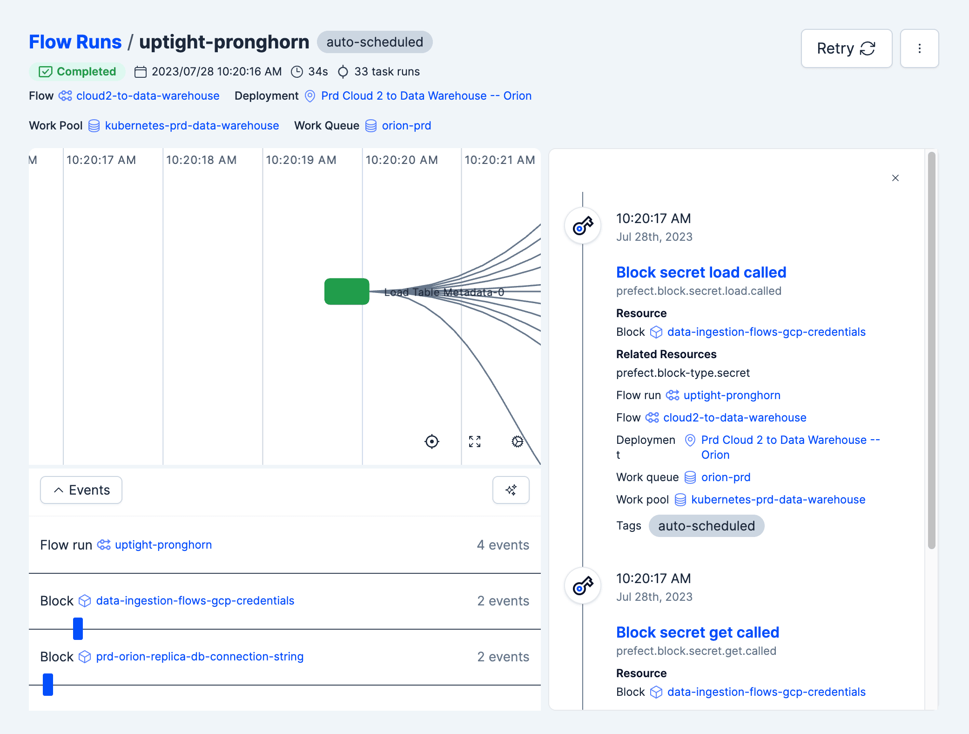This screenshot has height=734, width=969.
Task: Select the green Load Table Metadata-0 task node
Action: pos(346,292)
